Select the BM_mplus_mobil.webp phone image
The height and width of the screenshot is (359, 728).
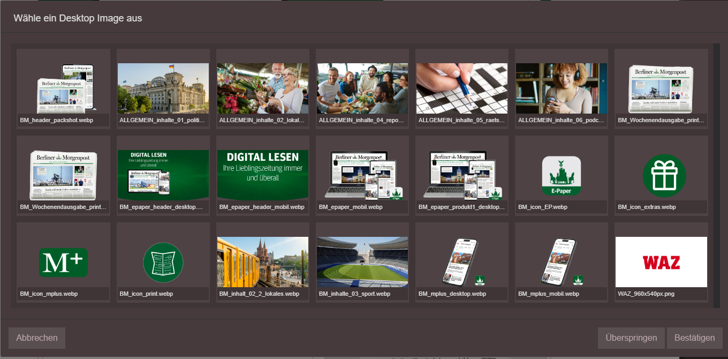click(x=561, y=262)
